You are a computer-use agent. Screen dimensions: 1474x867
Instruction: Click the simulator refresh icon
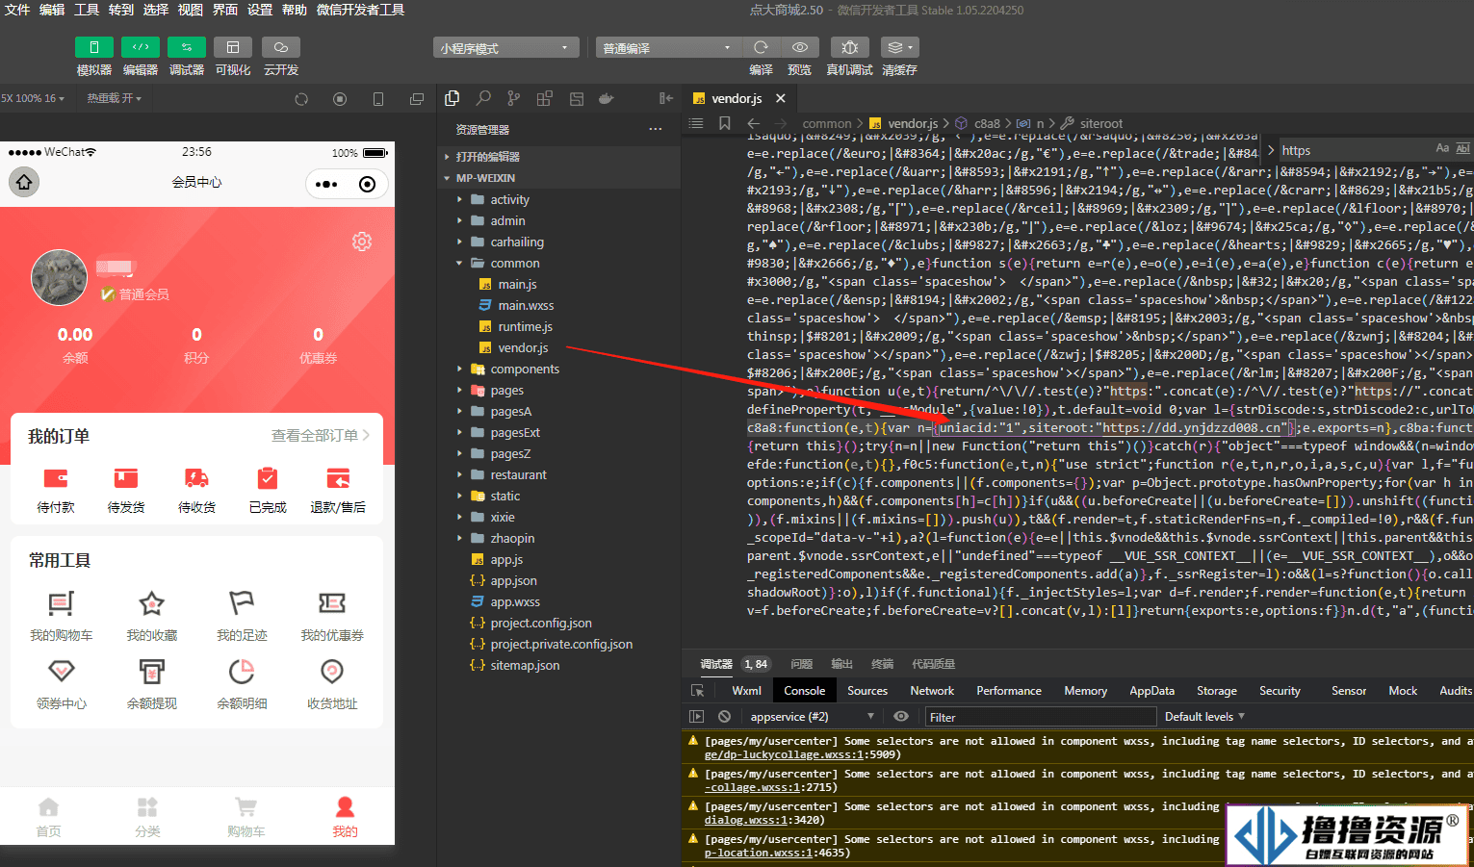pos(301,99)
